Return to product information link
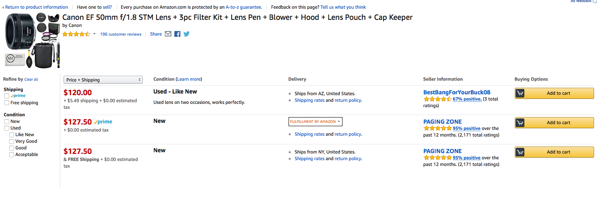This screenshot has height=204, width=597. click(35, 7)
